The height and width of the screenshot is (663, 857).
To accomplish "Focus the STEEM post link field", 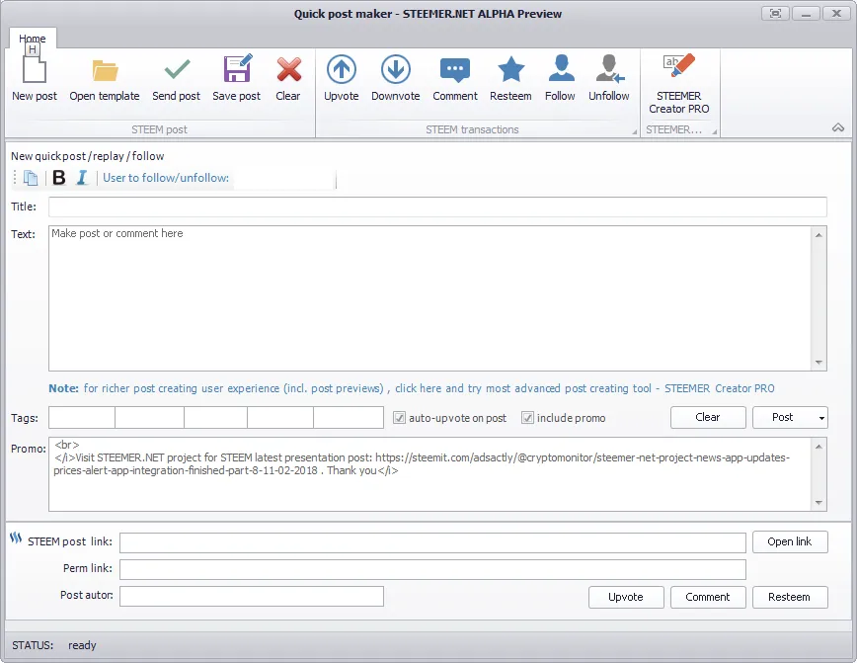I will click(x=432, y=542).
